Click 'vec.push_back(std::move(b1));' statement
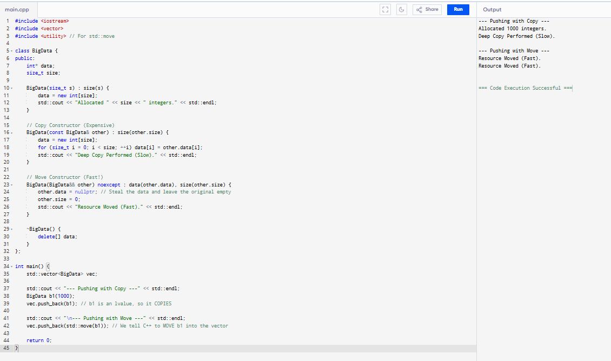 68,326
